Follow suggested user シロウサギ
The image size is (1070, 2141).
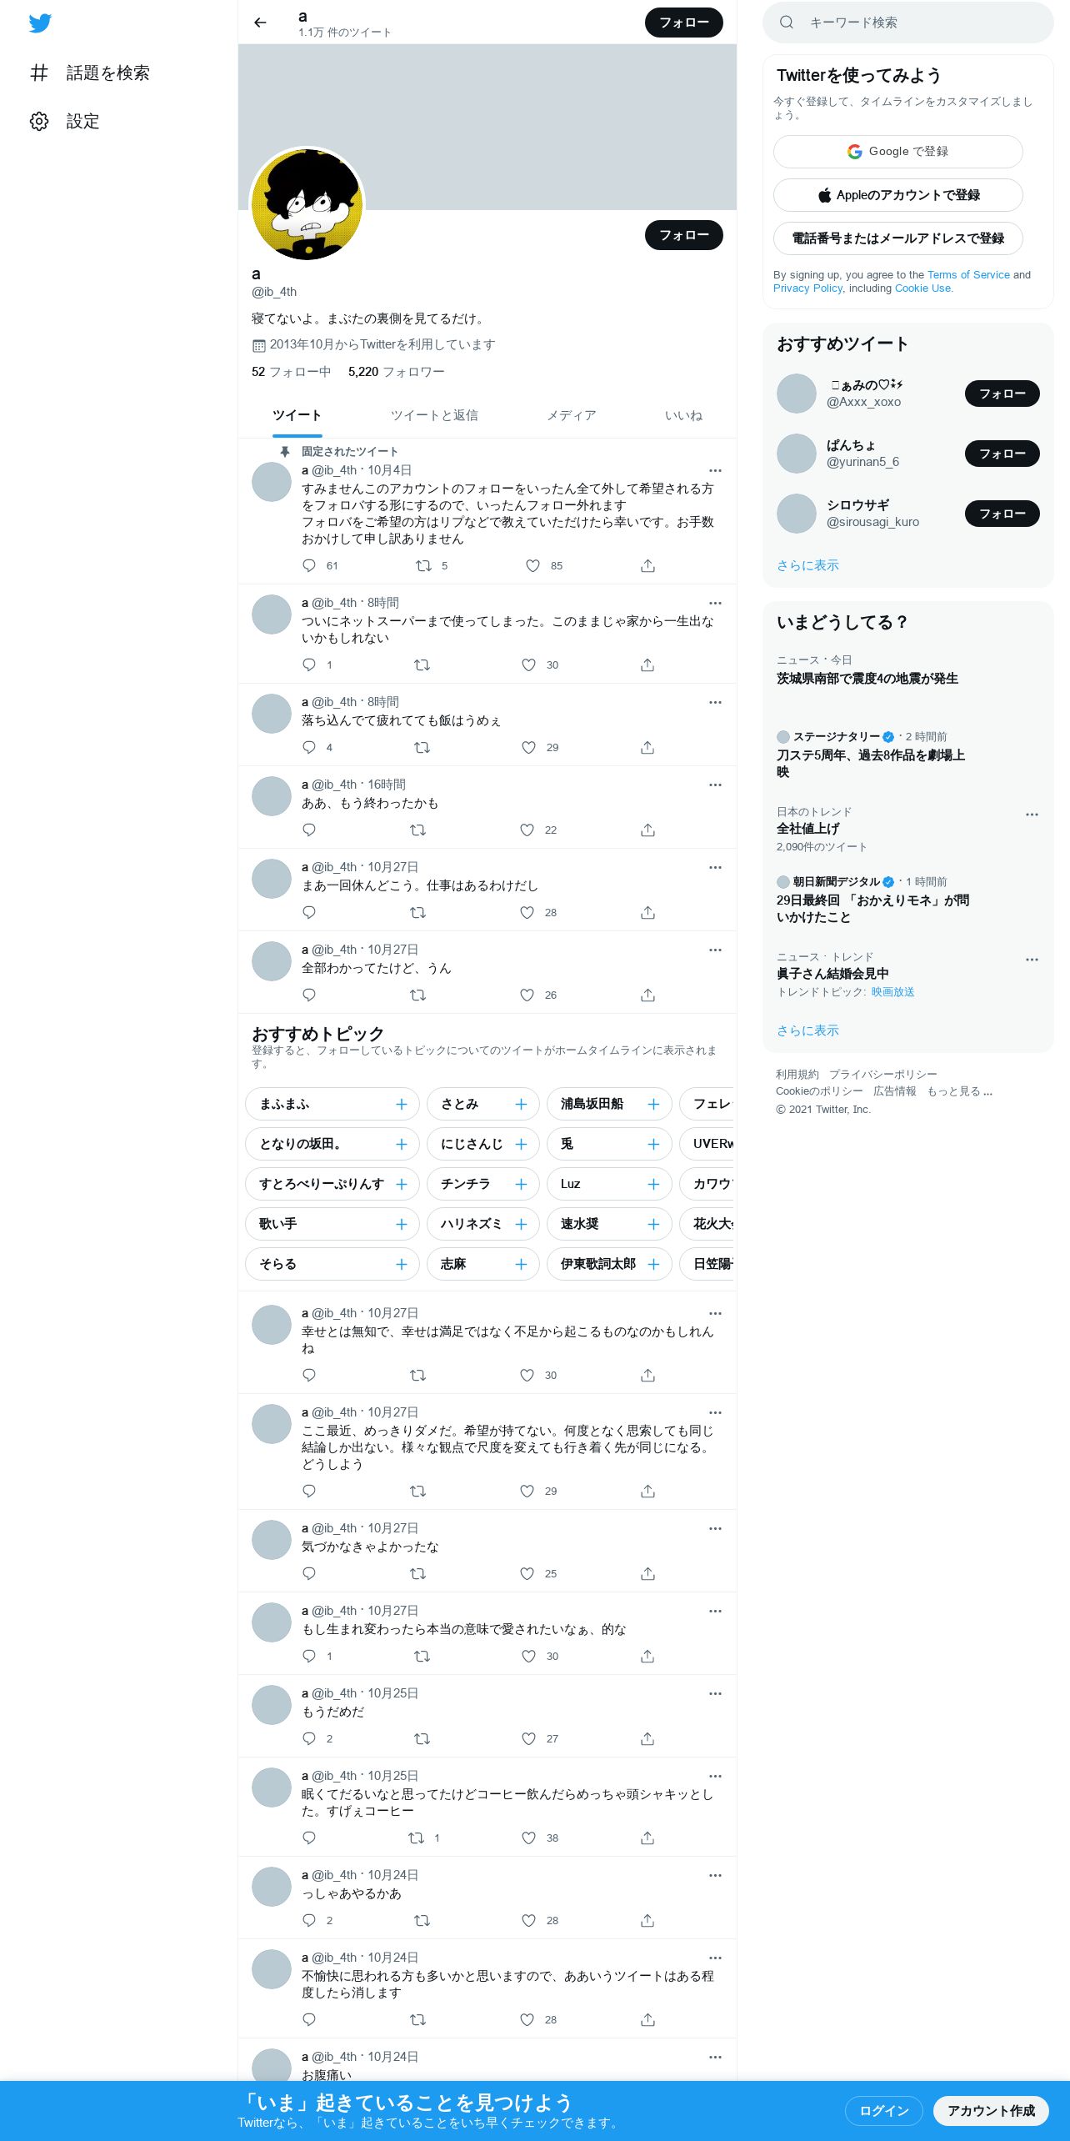[1002, 514]
